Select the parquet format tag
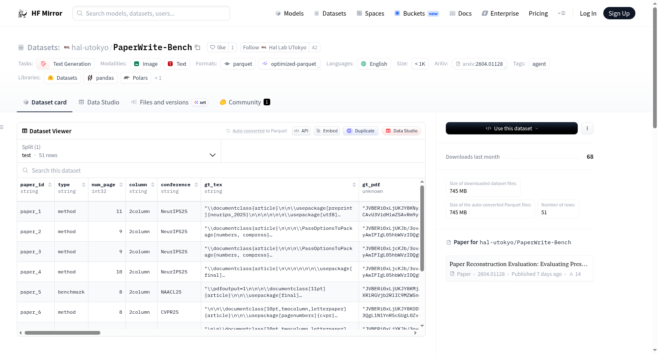Image resolution: width=658 pixels, height=354 pixels. 238,64
